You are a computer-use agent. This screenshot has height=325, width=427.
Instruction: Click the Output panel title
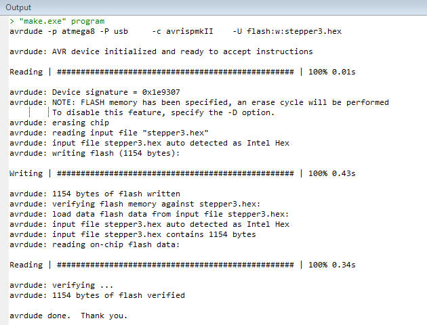[x=18, y=7]
